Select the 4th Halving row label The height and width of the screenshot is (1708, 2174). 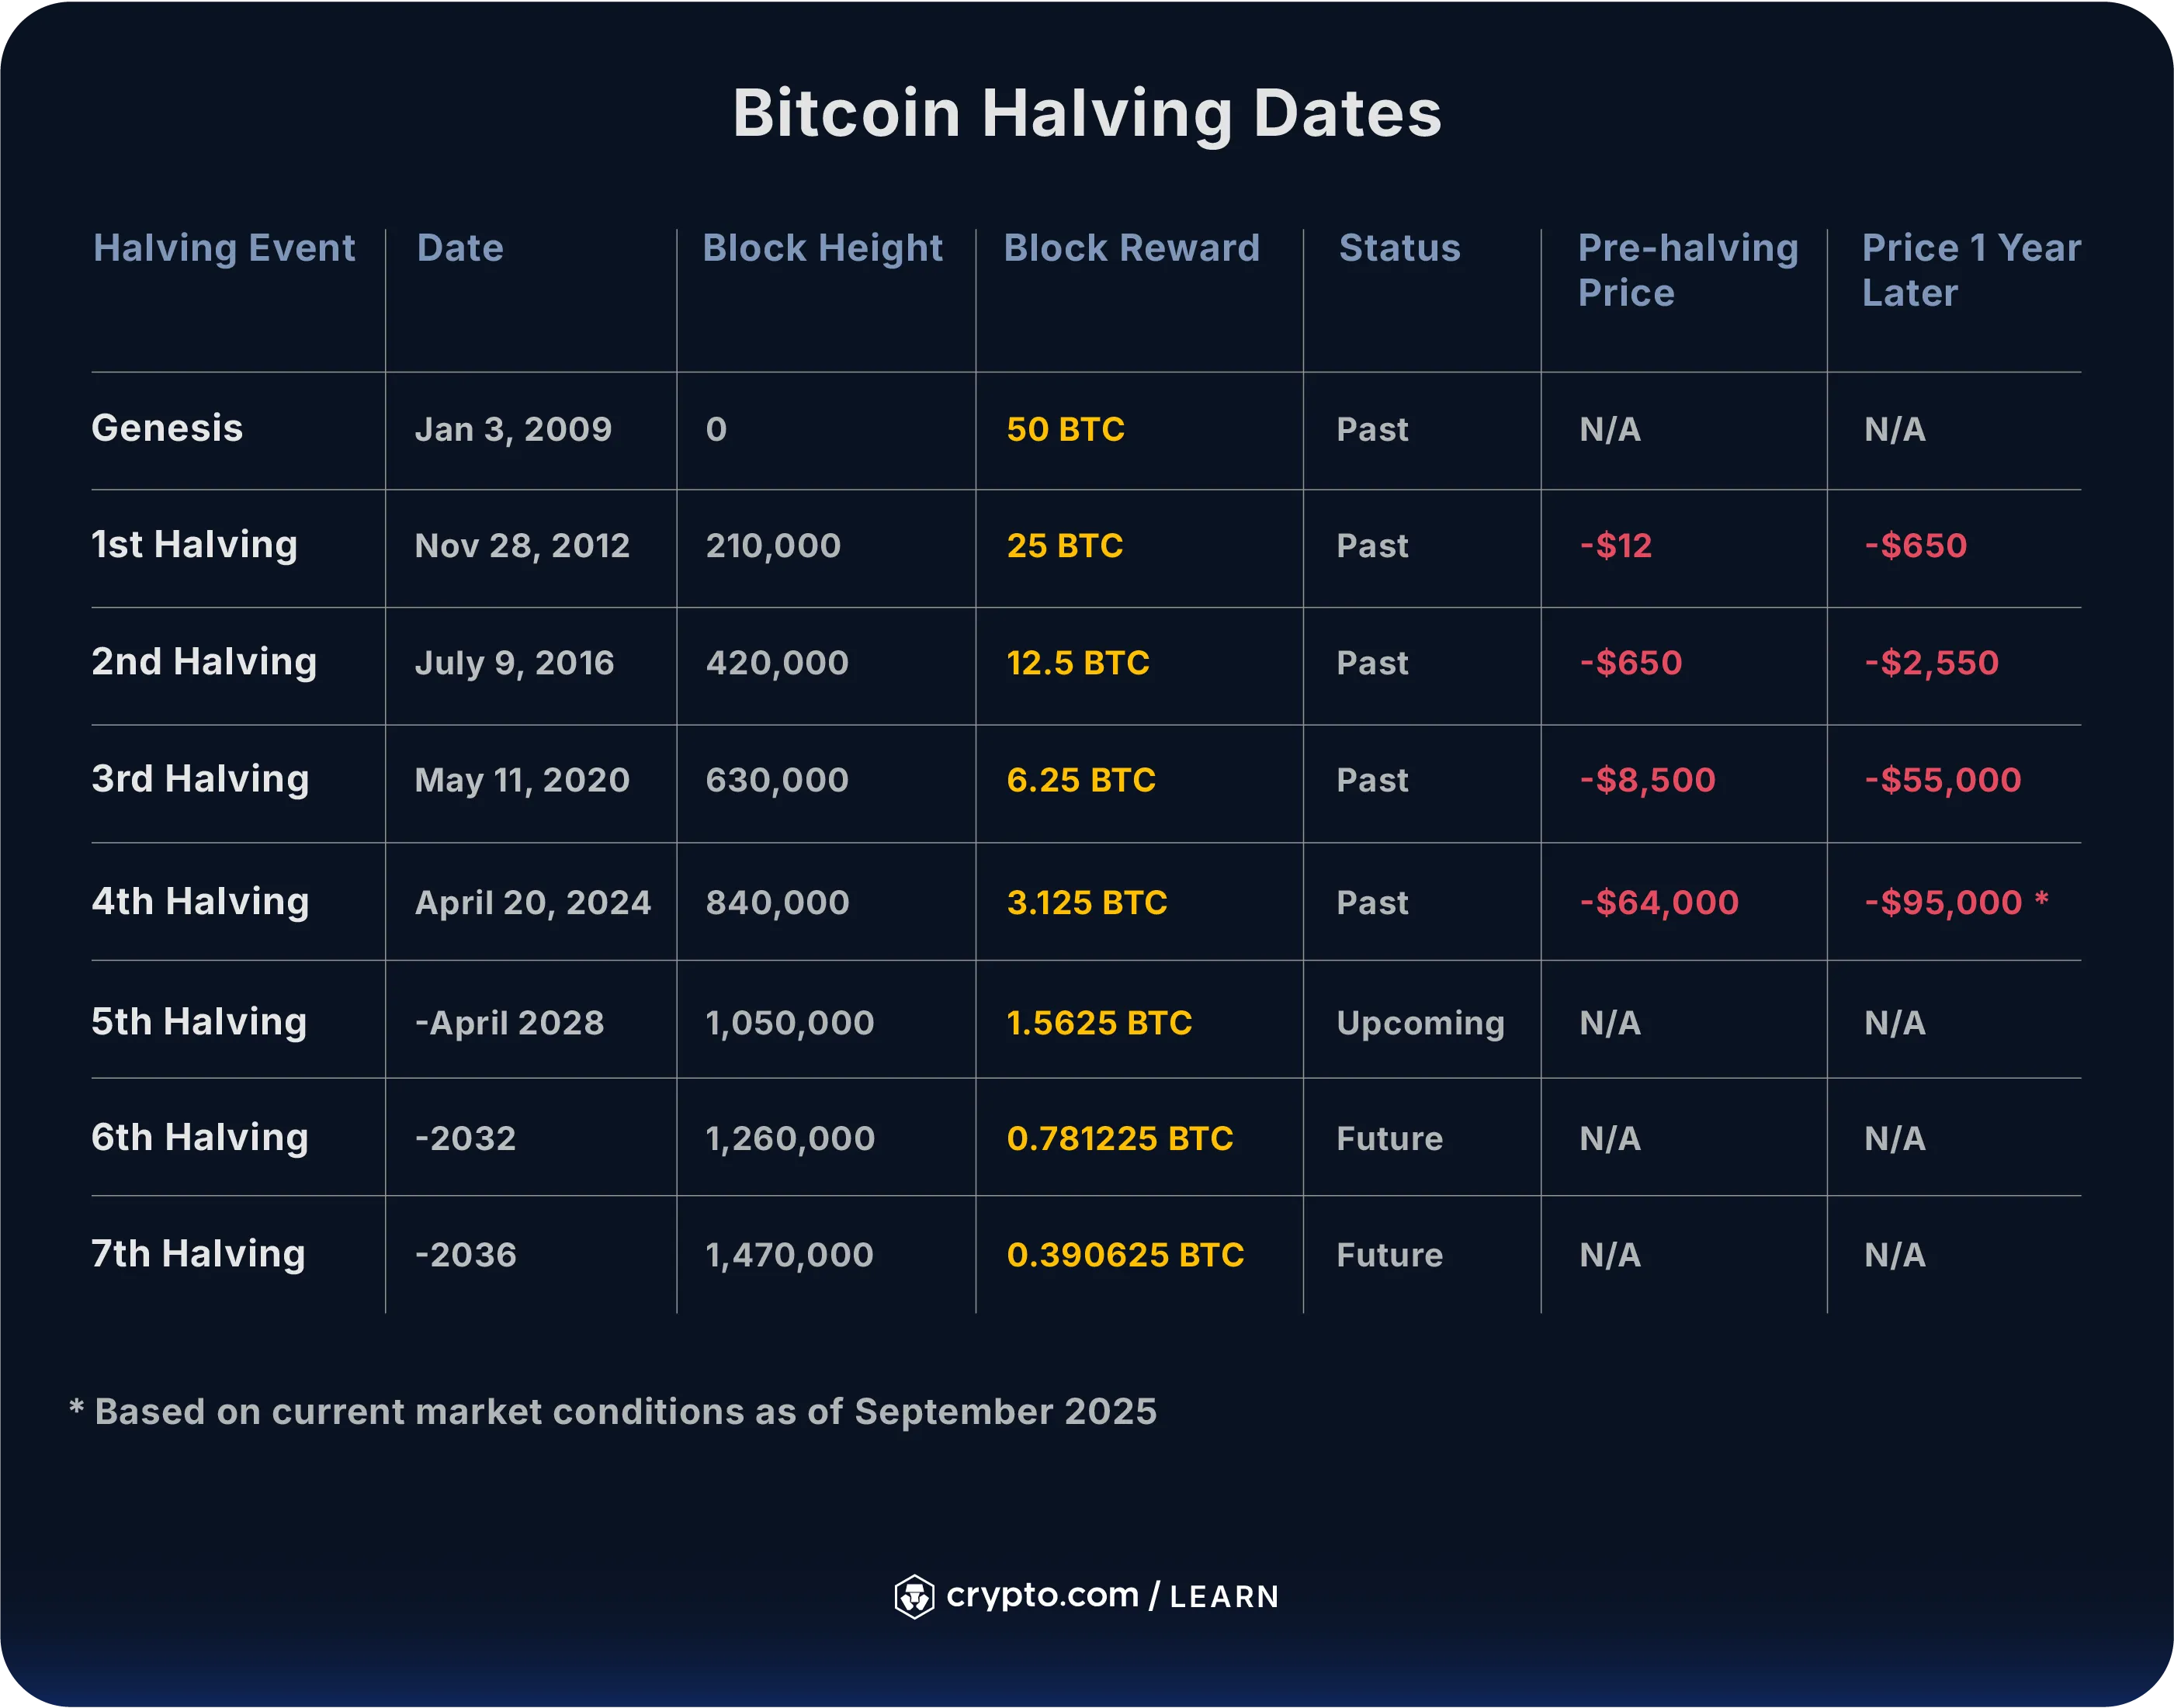pyautogui.click(x=200, y=902)
